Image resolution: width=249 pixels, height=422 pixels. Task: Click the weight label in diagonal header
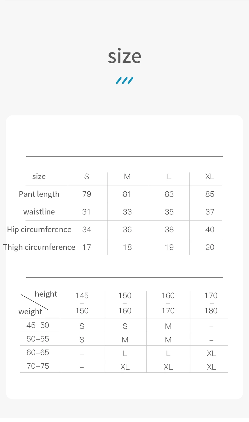(x=30, y=312)
